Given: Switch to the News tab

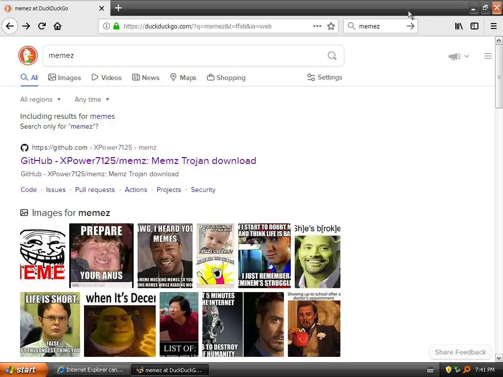Looking at the screenshot, I should pyautogui.click(x=145, y=78).
